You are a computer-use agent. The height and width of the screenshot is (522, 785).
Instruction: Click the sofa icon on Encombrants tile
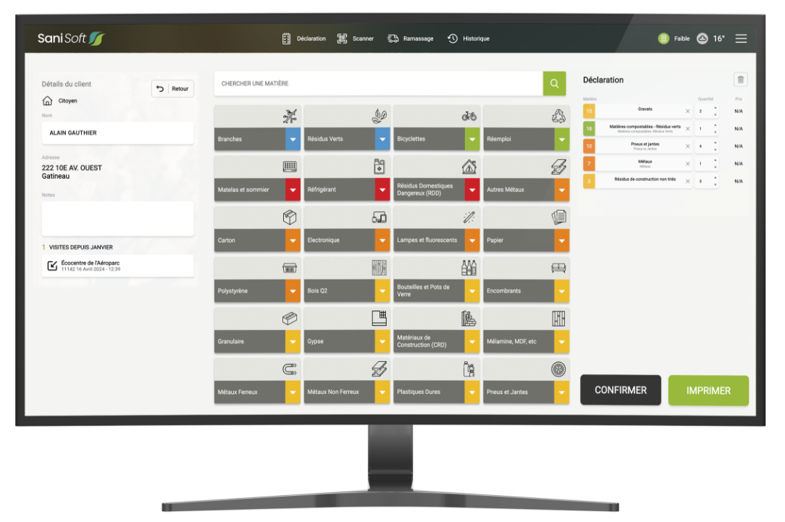559,268
